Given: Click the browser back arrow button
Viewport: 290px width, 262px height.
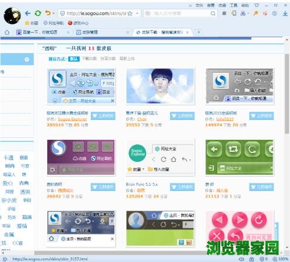Looking at the screenshot, I should coord(28,13).
